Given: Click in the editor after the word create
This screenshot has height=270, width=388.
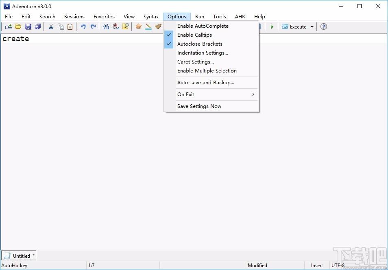Looking at the screenshot, I should point(30,39).
